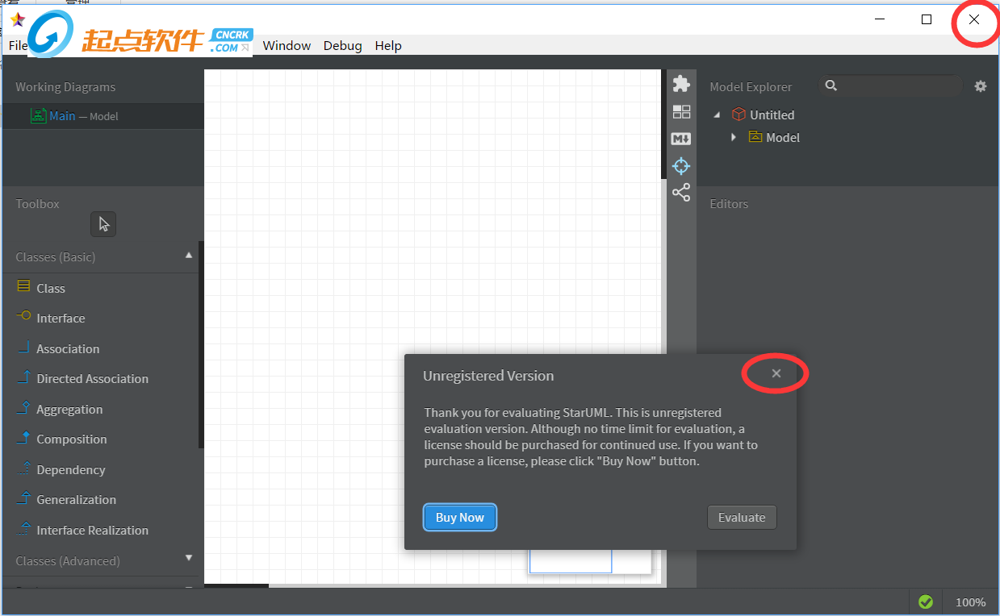Viewport: 1000px width, 616px height.
Task: Open the Debug menu
Action: (x=342, y=45)
